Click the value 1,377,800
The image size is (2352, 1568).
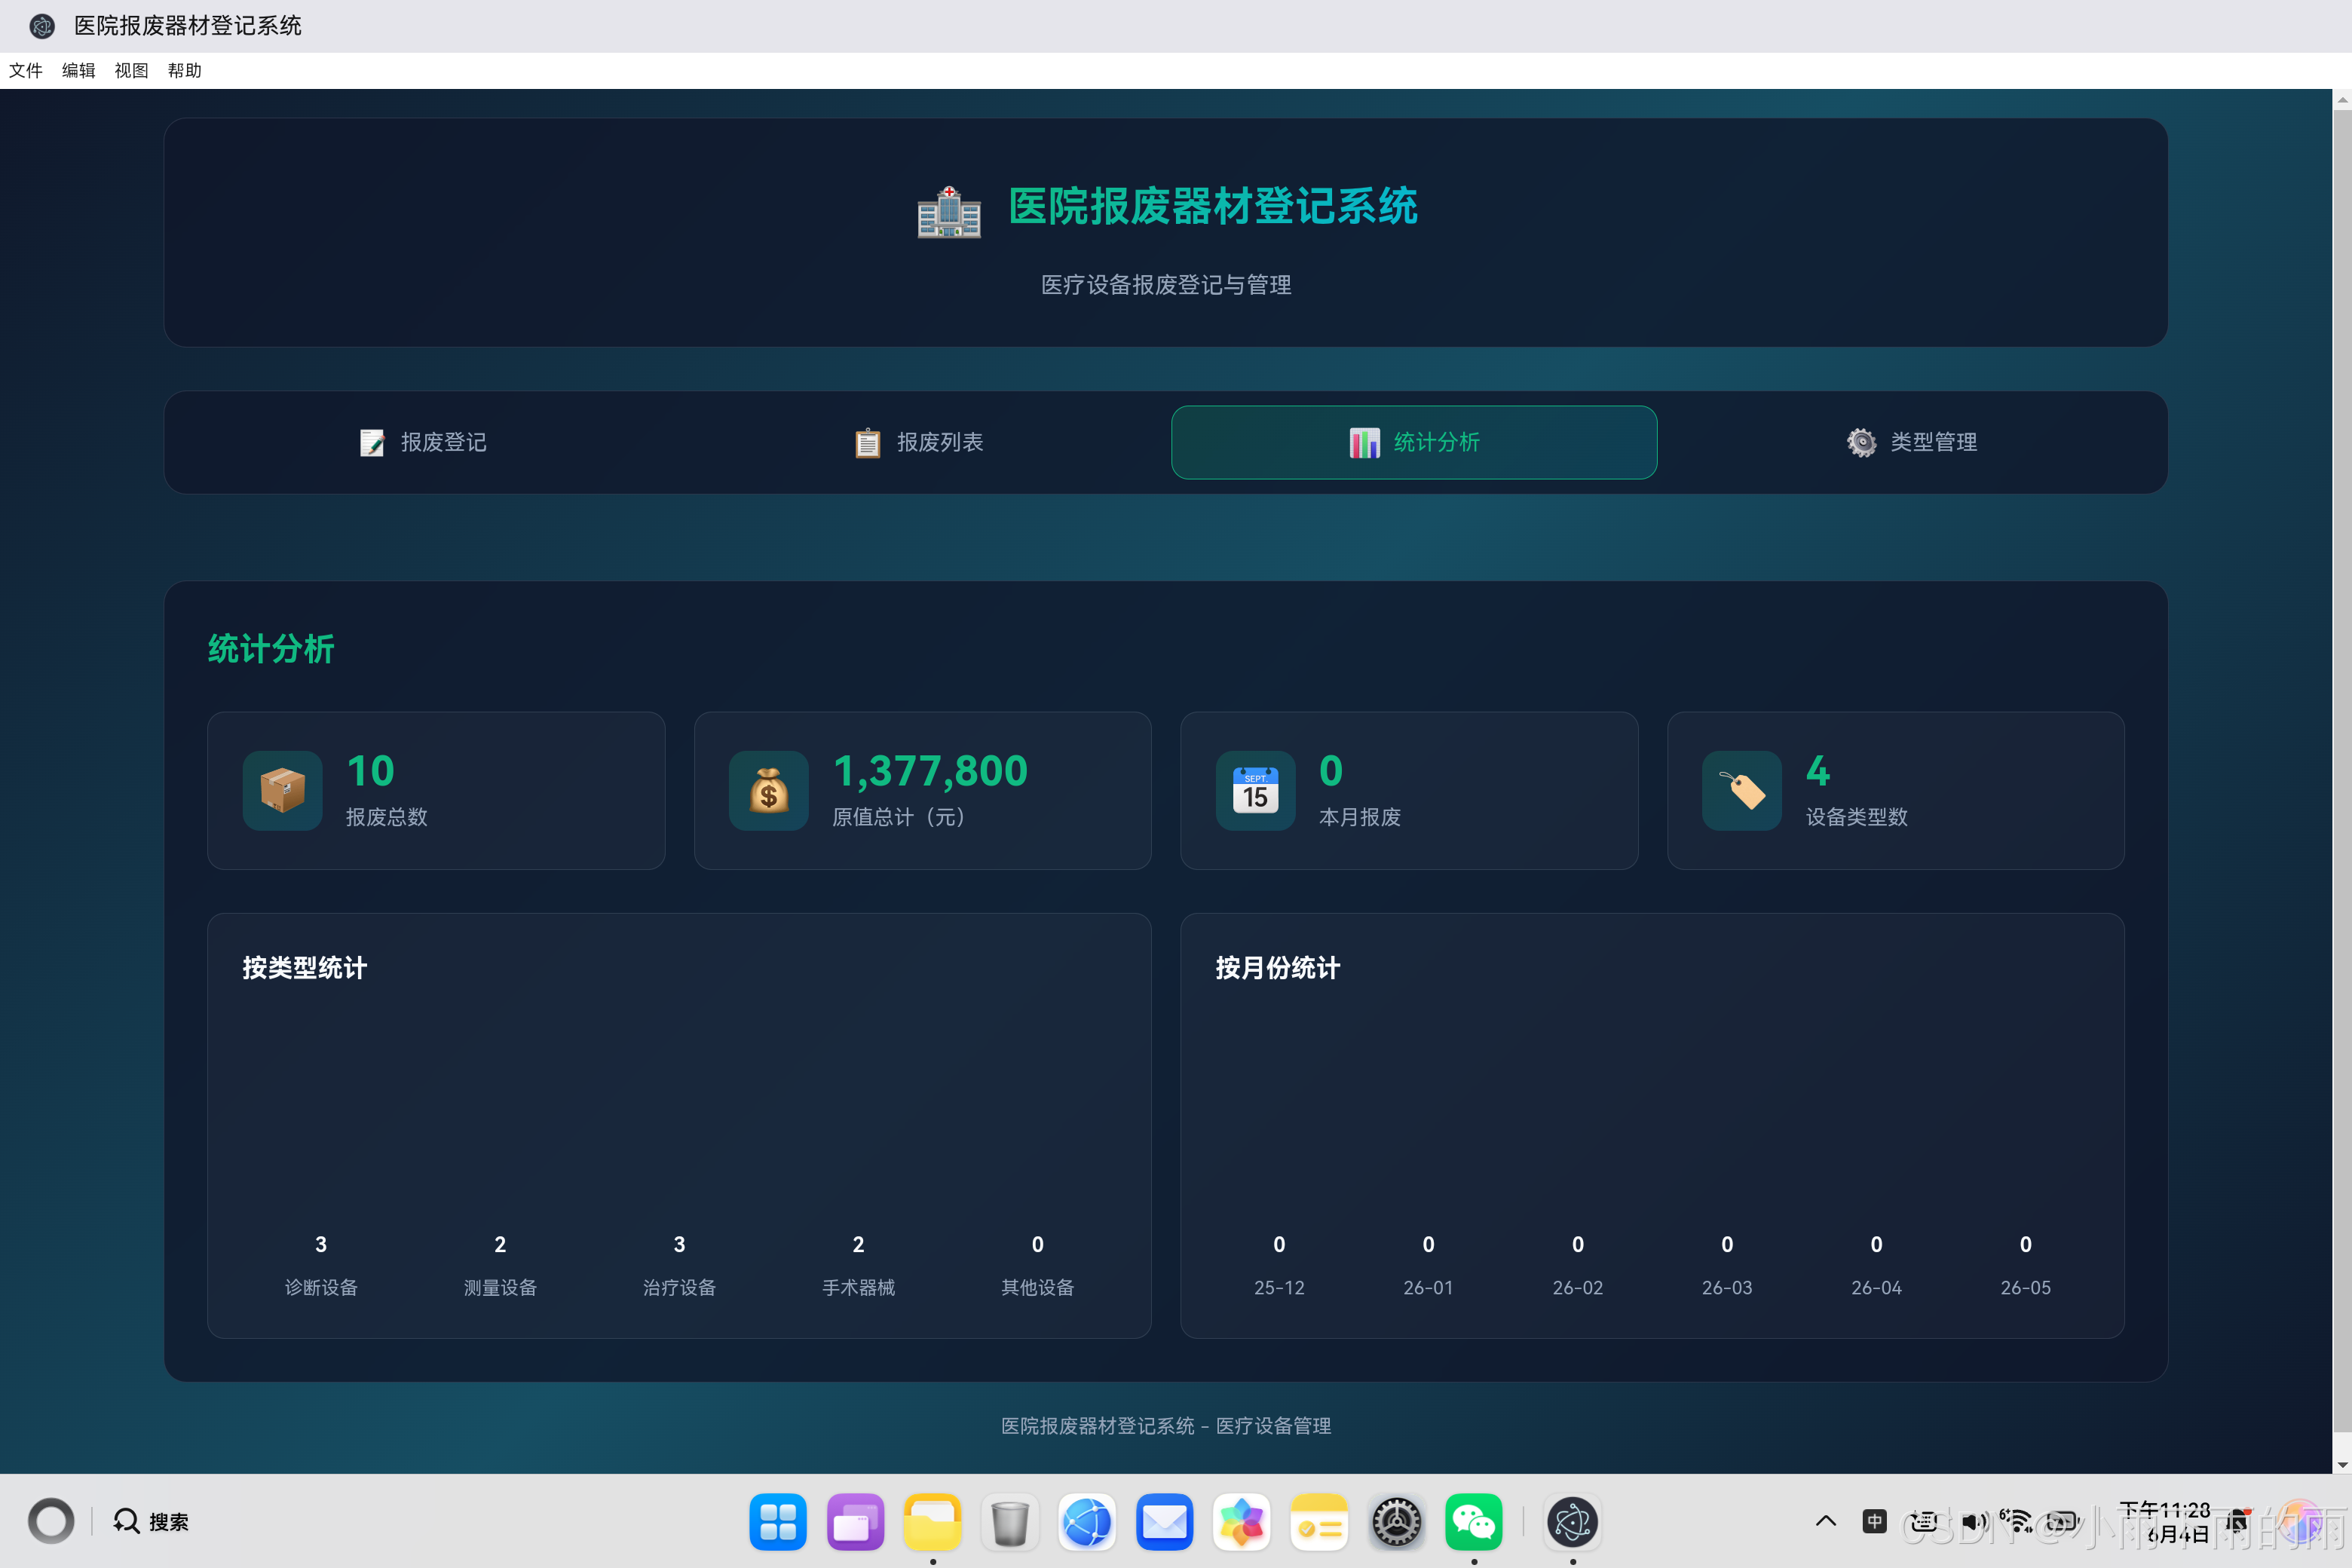coord(930,771)
